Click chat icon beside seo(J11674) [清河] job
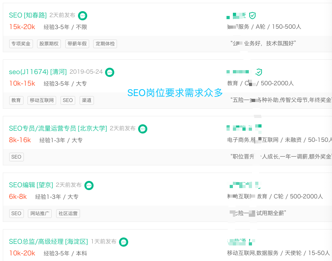 click(109, 72)
